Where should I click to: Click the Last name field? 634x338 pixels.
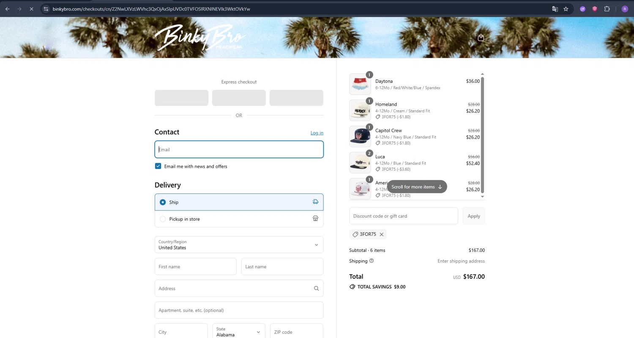pos(282,267)
